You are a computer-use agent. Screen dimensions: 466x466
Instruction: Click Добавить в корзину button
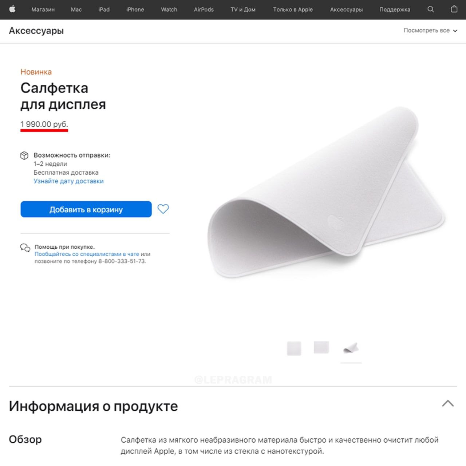coord(86,209)
